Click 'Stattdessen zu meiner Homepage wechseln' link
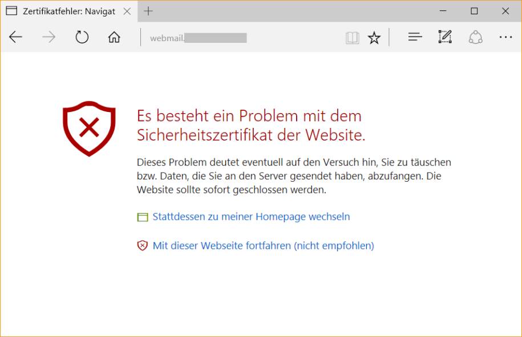Screen dimensions: 522x337 coord(251,216)
